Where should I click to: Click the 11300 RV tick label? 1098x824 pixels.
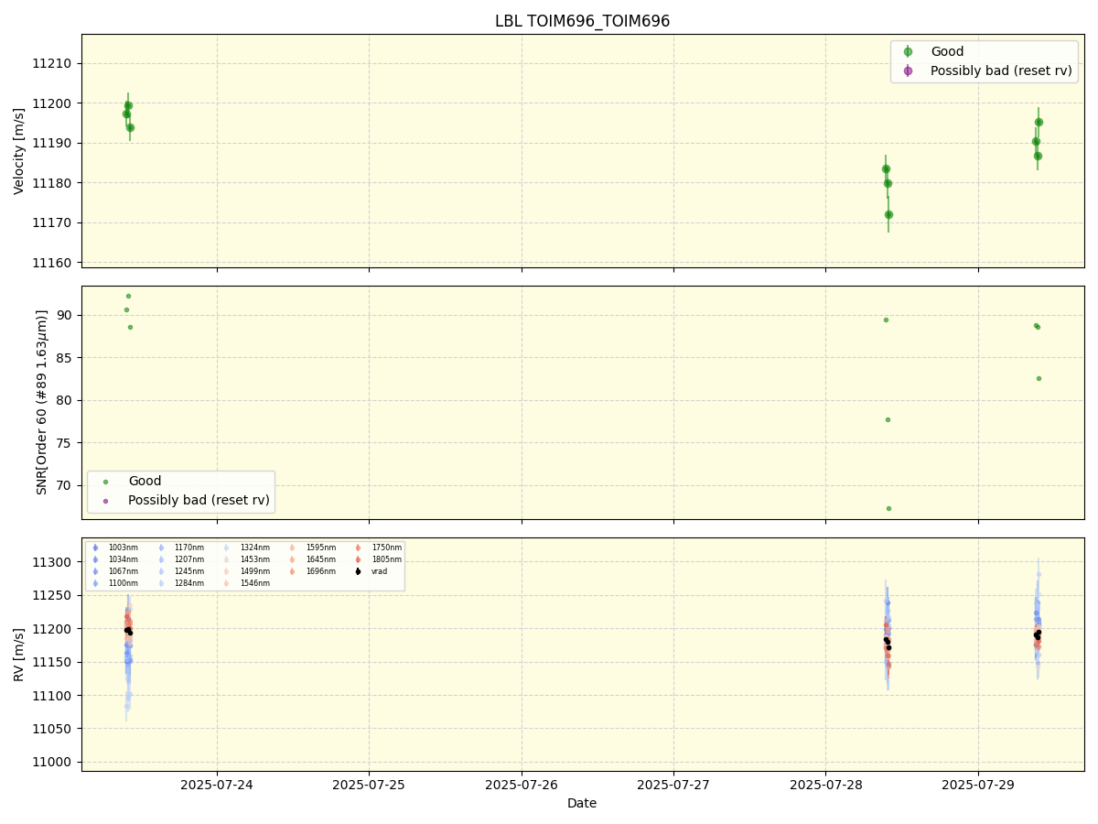(54, 562)
